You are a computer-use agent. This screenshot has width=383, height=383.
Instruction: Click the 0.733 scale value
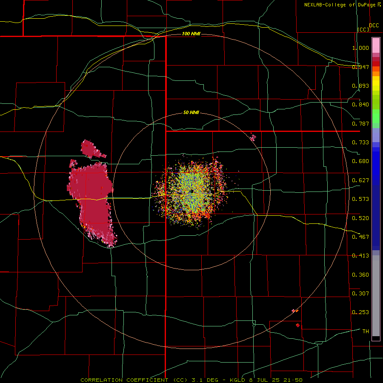360,143
